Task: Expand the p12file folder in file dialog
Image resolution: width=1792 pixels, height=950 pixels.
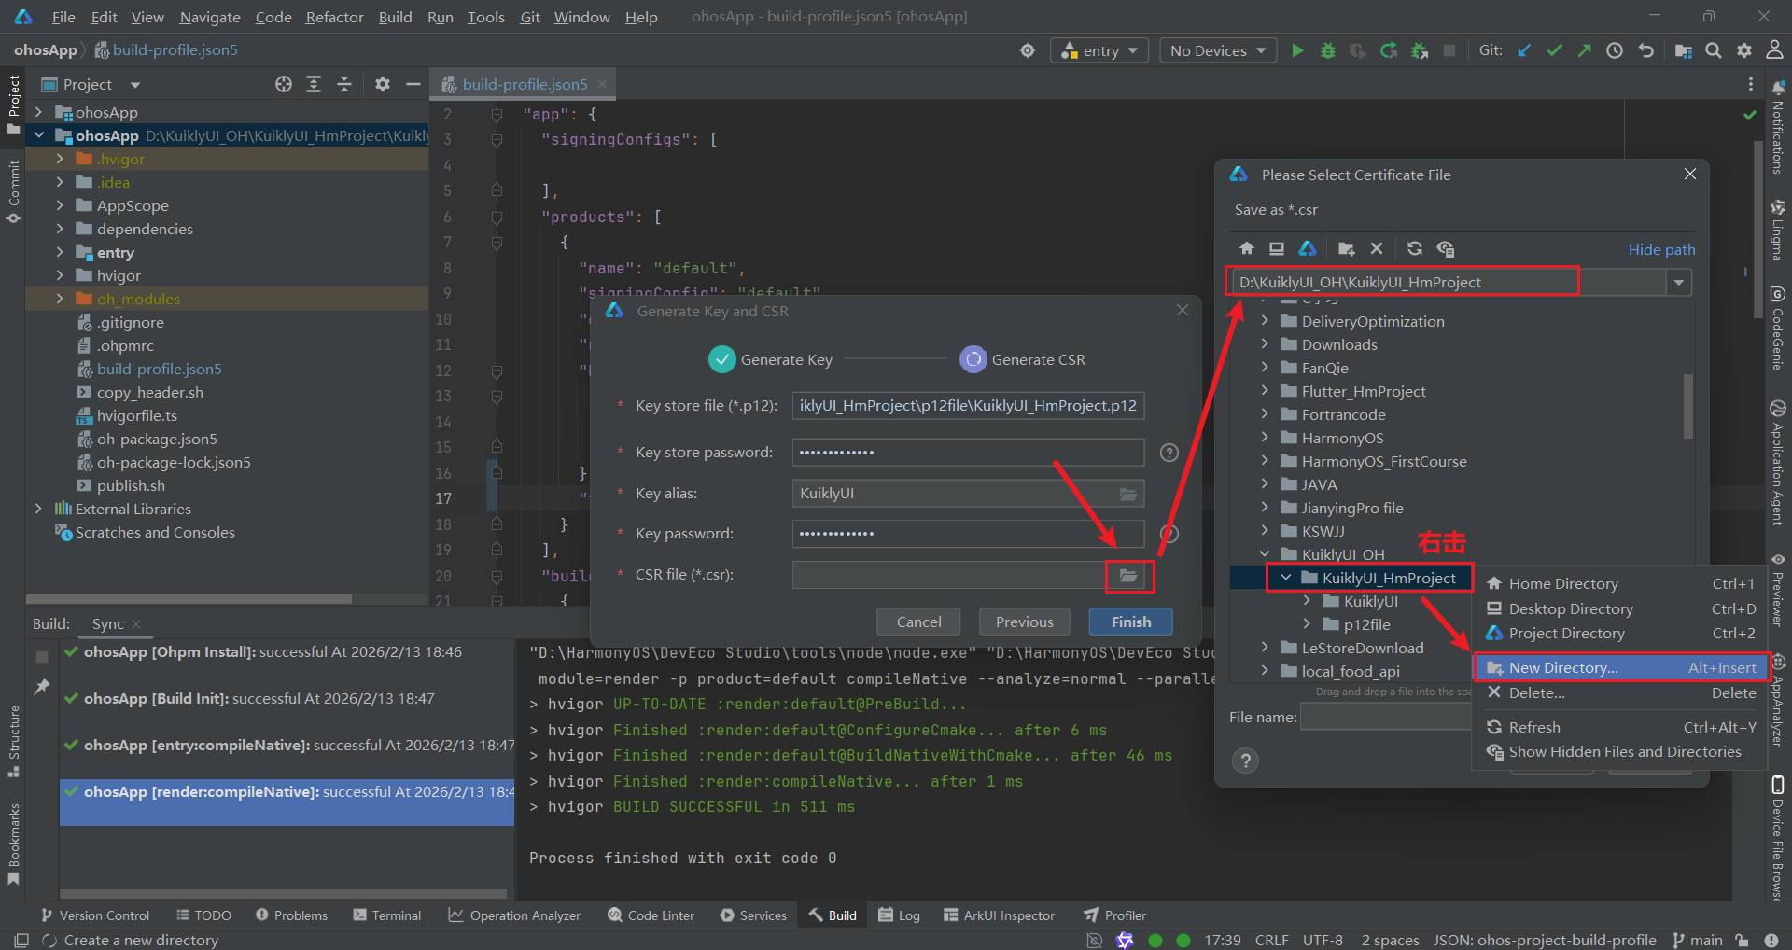Action: [1307, 624]
